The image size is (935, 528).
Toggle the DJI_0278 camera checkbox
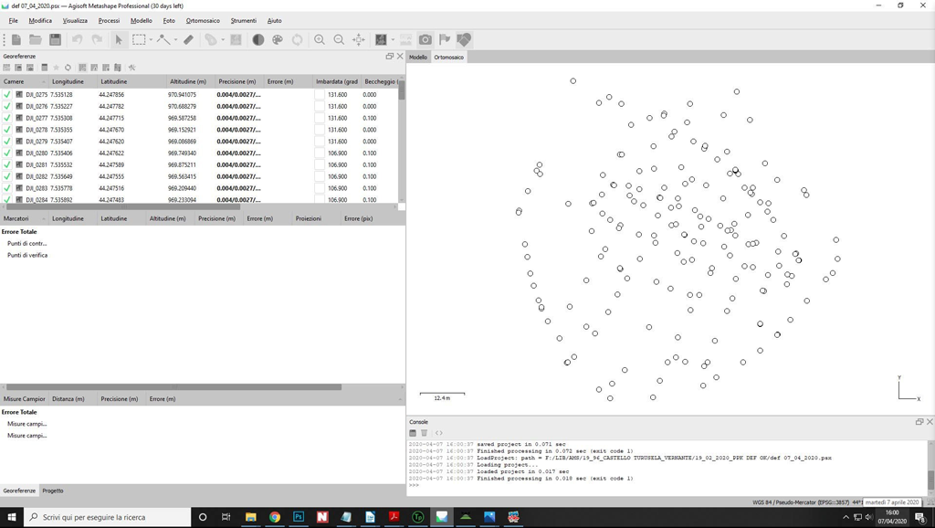(x=7, y=130)
